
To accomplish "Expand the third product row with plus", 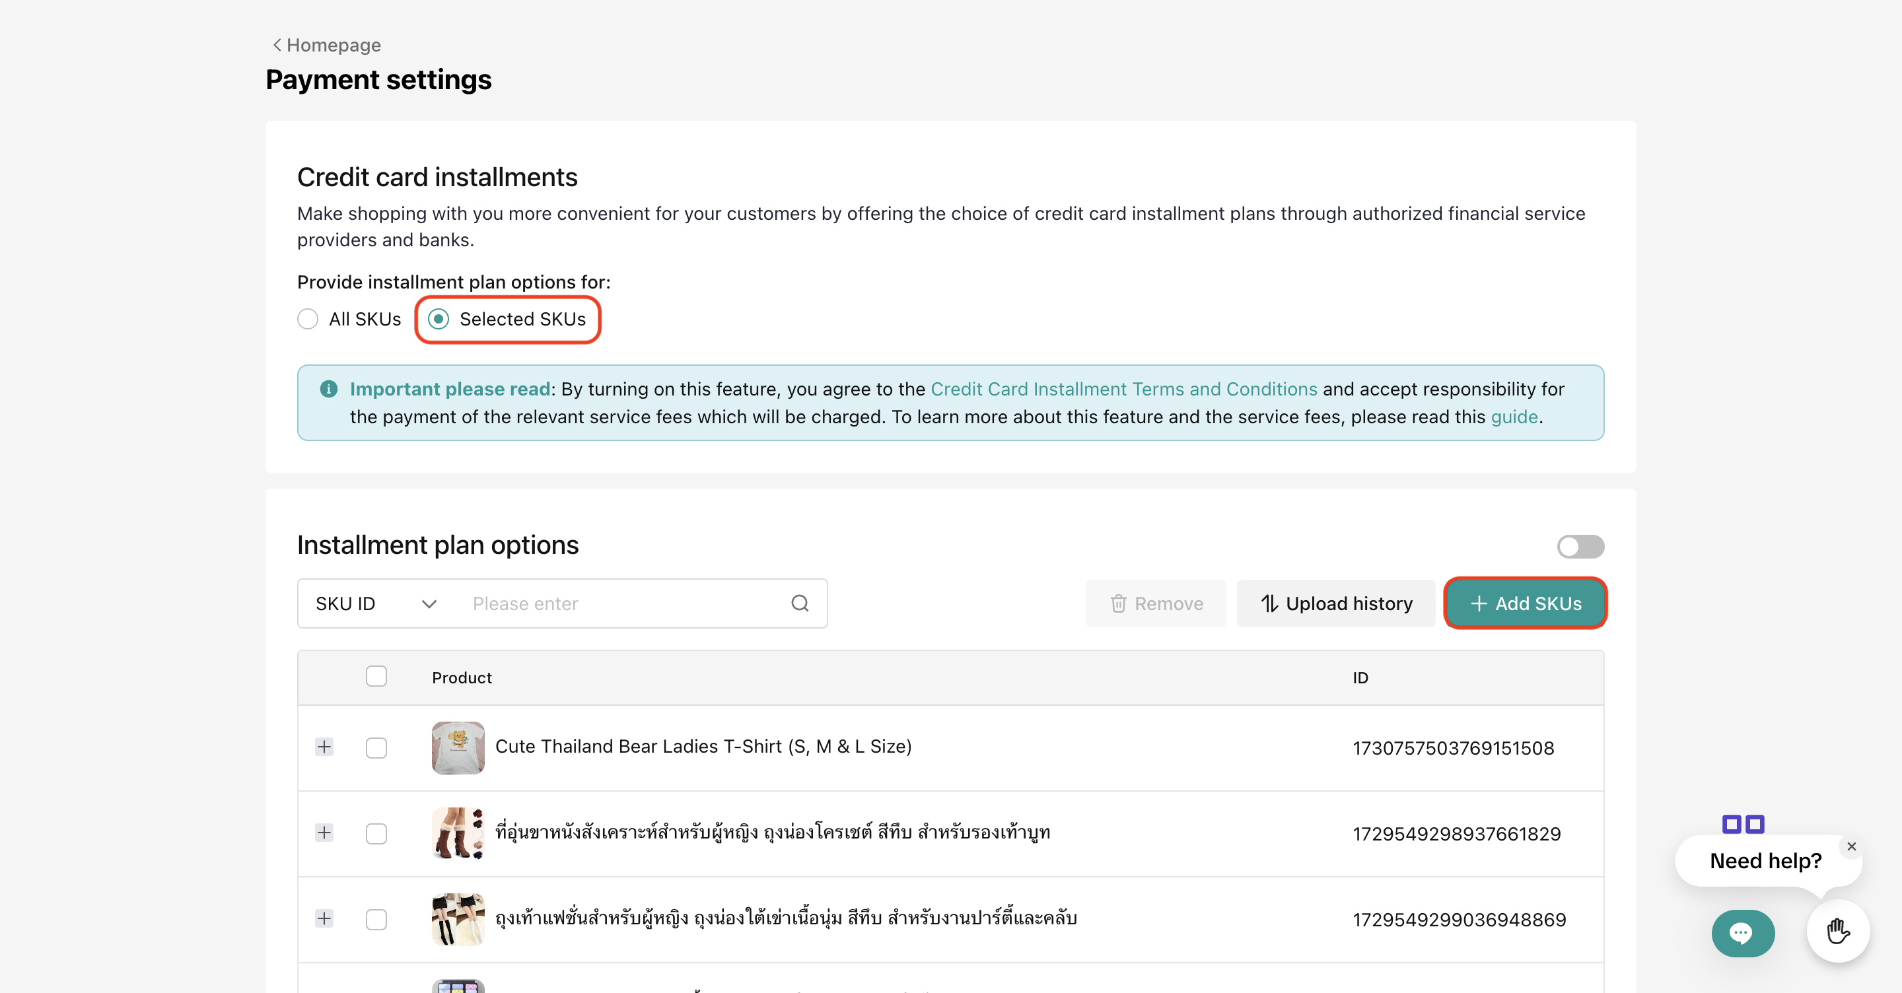I will 324,918.
